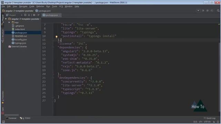Click the Debug icon in toolbar
Viewport: 221px width, 124px height.
click(208, 11)
